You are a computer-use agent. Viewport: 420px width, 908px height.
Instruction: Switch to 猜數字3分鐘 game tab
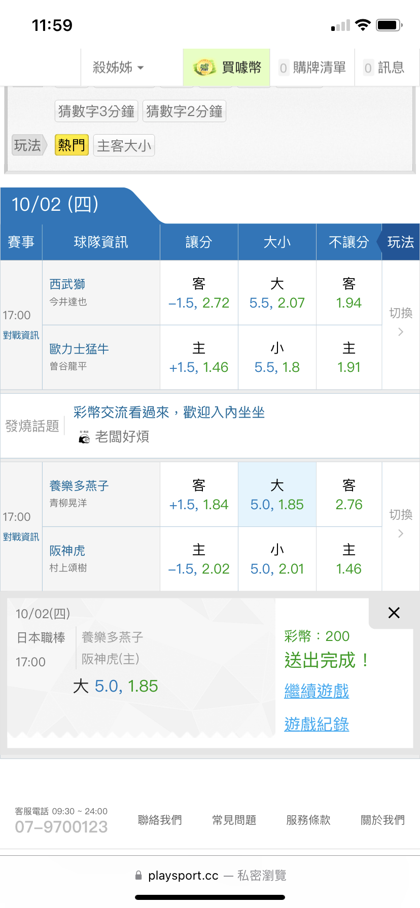[96, 111]
